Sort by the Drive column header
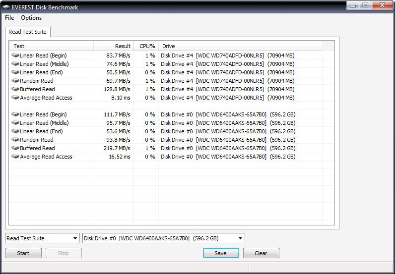 tap(240, 46)
